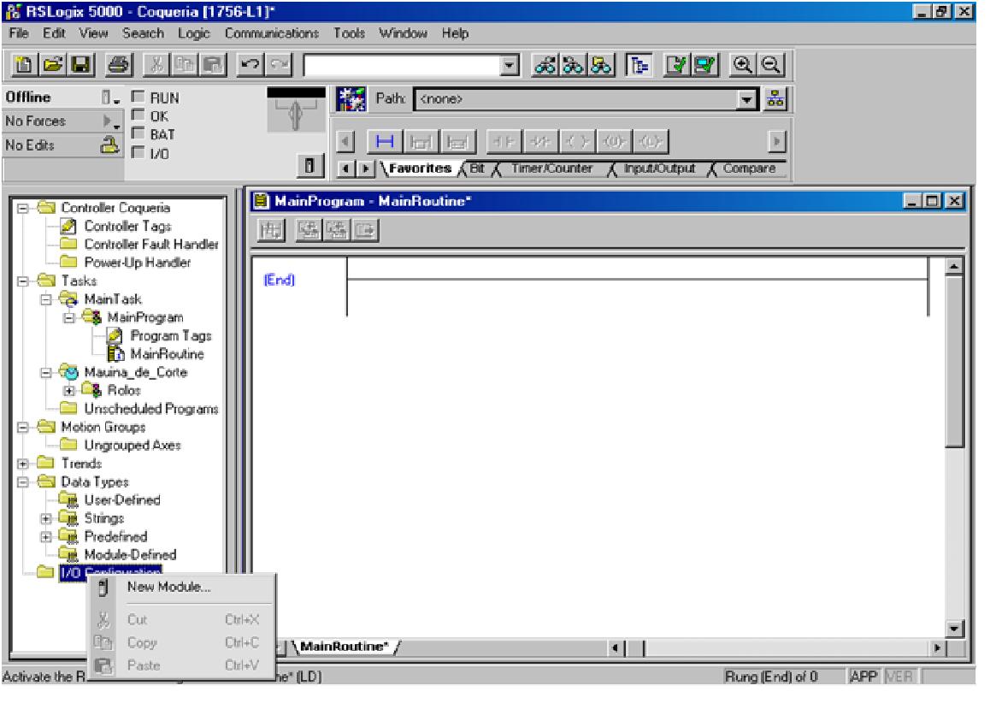Viewport: 1002px width, 721px height.
Task: Click the Verify controller icon
Action: click(704, 64)
